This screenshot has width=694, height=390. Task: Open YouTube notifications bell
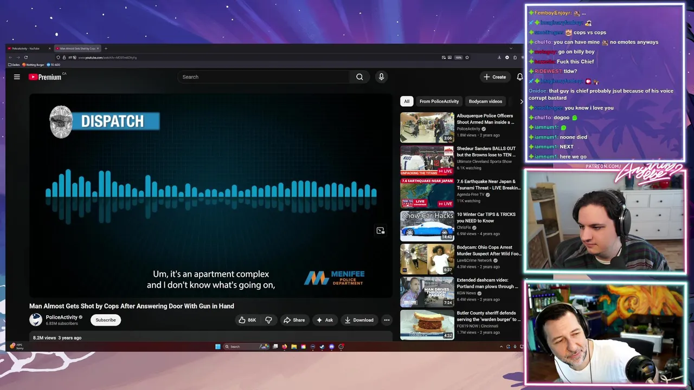click(520, 77)
